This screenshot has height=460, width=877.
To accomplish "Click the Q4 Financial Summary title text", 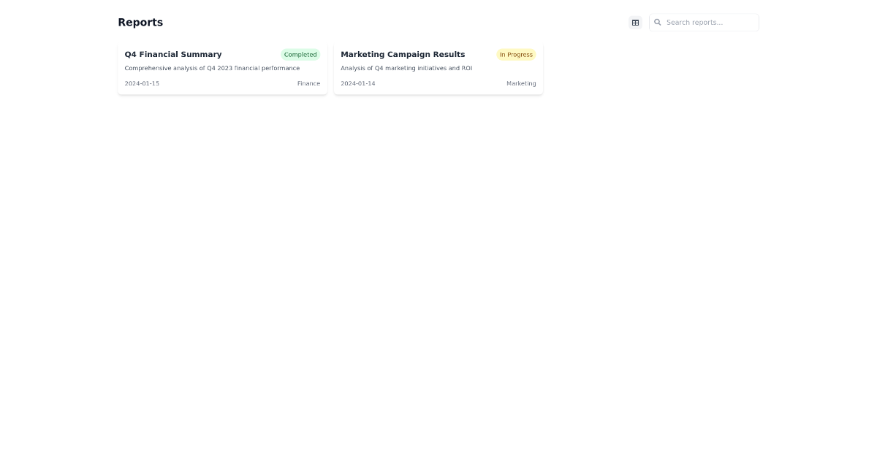I will [x=172, y=54].
